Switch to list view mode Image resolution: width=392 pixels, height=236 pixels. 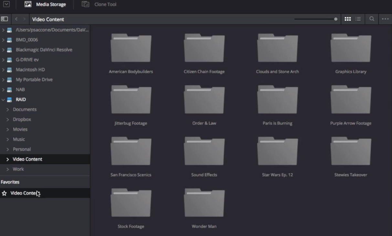(358, 19)
